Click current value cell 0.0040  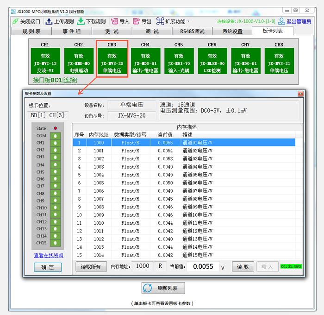165,239
